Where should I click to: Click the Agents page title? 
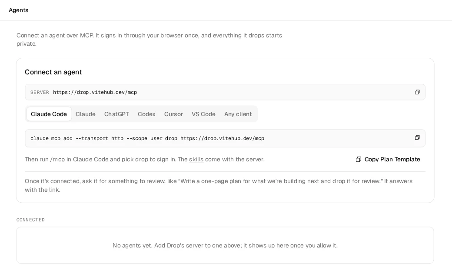(x=18, y=10)
